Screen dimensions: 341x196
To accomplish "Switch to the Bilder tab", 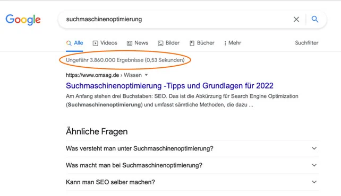I will tap(168, 43).
